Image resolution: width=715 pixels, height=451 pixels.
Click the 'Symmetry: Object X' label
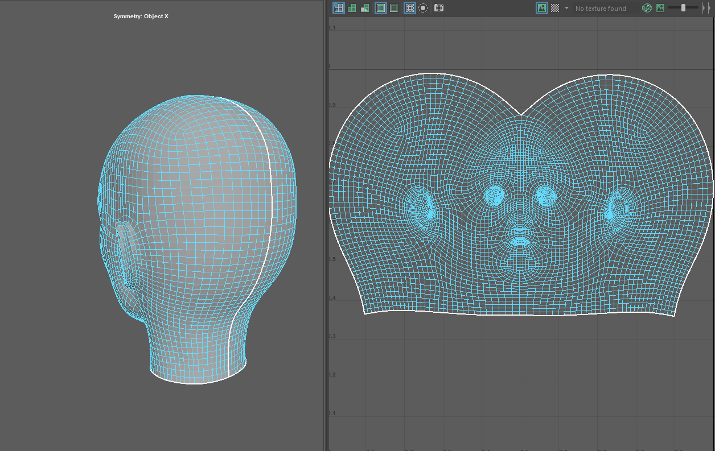tap(141, 16)
